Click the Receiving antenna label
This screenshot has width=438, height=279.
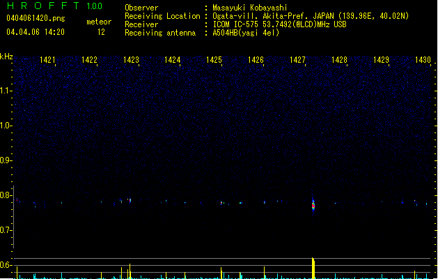tap(160, 33)
